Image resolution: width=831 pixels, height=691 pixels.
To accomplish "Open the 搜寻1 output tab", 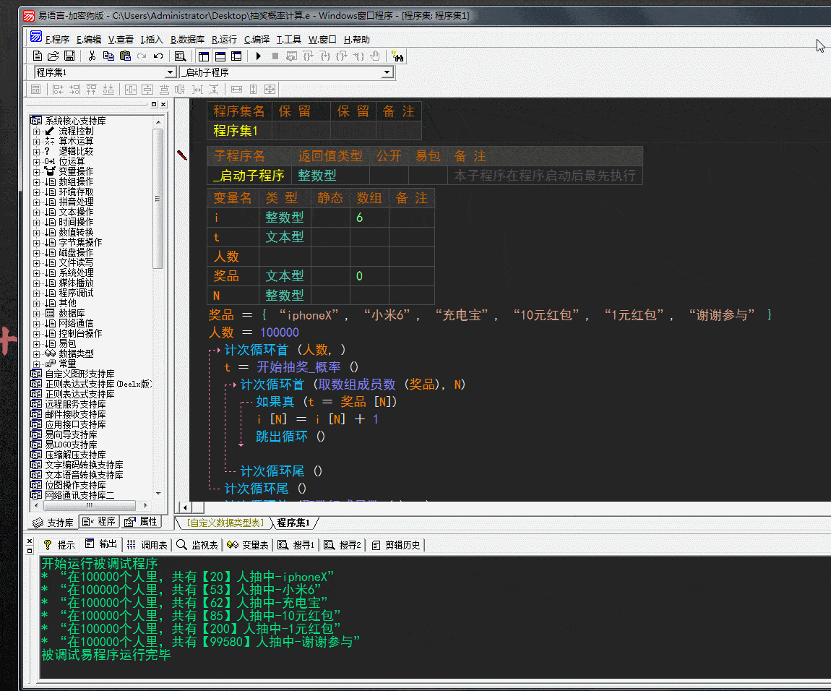I will coord(296,545).
